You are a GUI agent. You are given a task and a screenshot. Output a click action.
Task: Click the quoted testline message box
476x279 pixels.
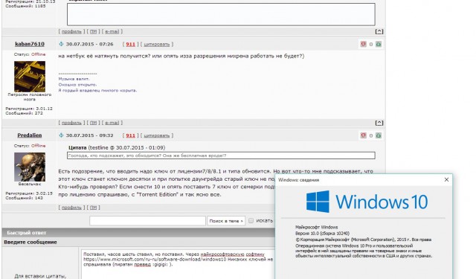click(221, 155)
